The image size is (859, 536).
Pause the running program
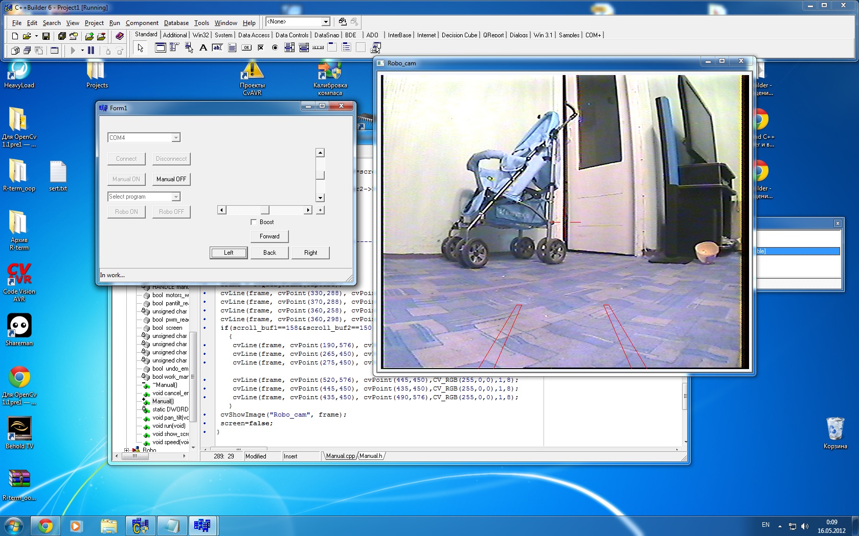(x=91, y=50)
